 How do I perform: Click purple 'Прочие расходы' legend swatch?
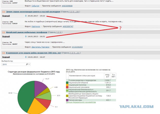[x=67, y=100]
